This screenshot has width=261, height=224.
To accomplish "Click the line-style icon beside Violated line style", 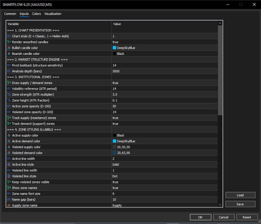I will 9,176.
